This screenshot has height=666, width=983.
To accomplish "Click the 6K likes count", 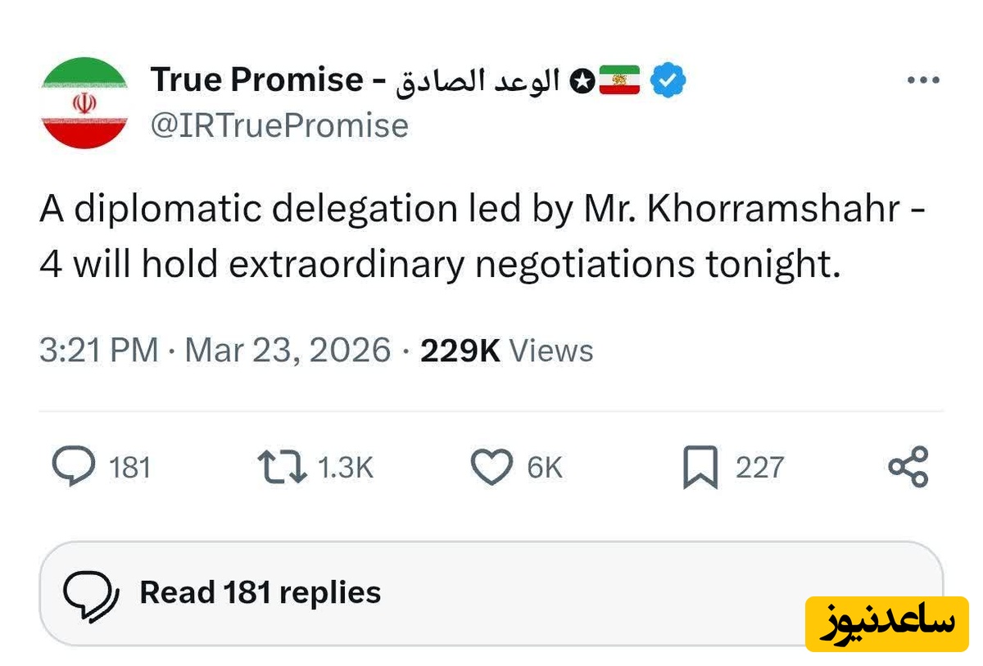I will click(545, 468).
